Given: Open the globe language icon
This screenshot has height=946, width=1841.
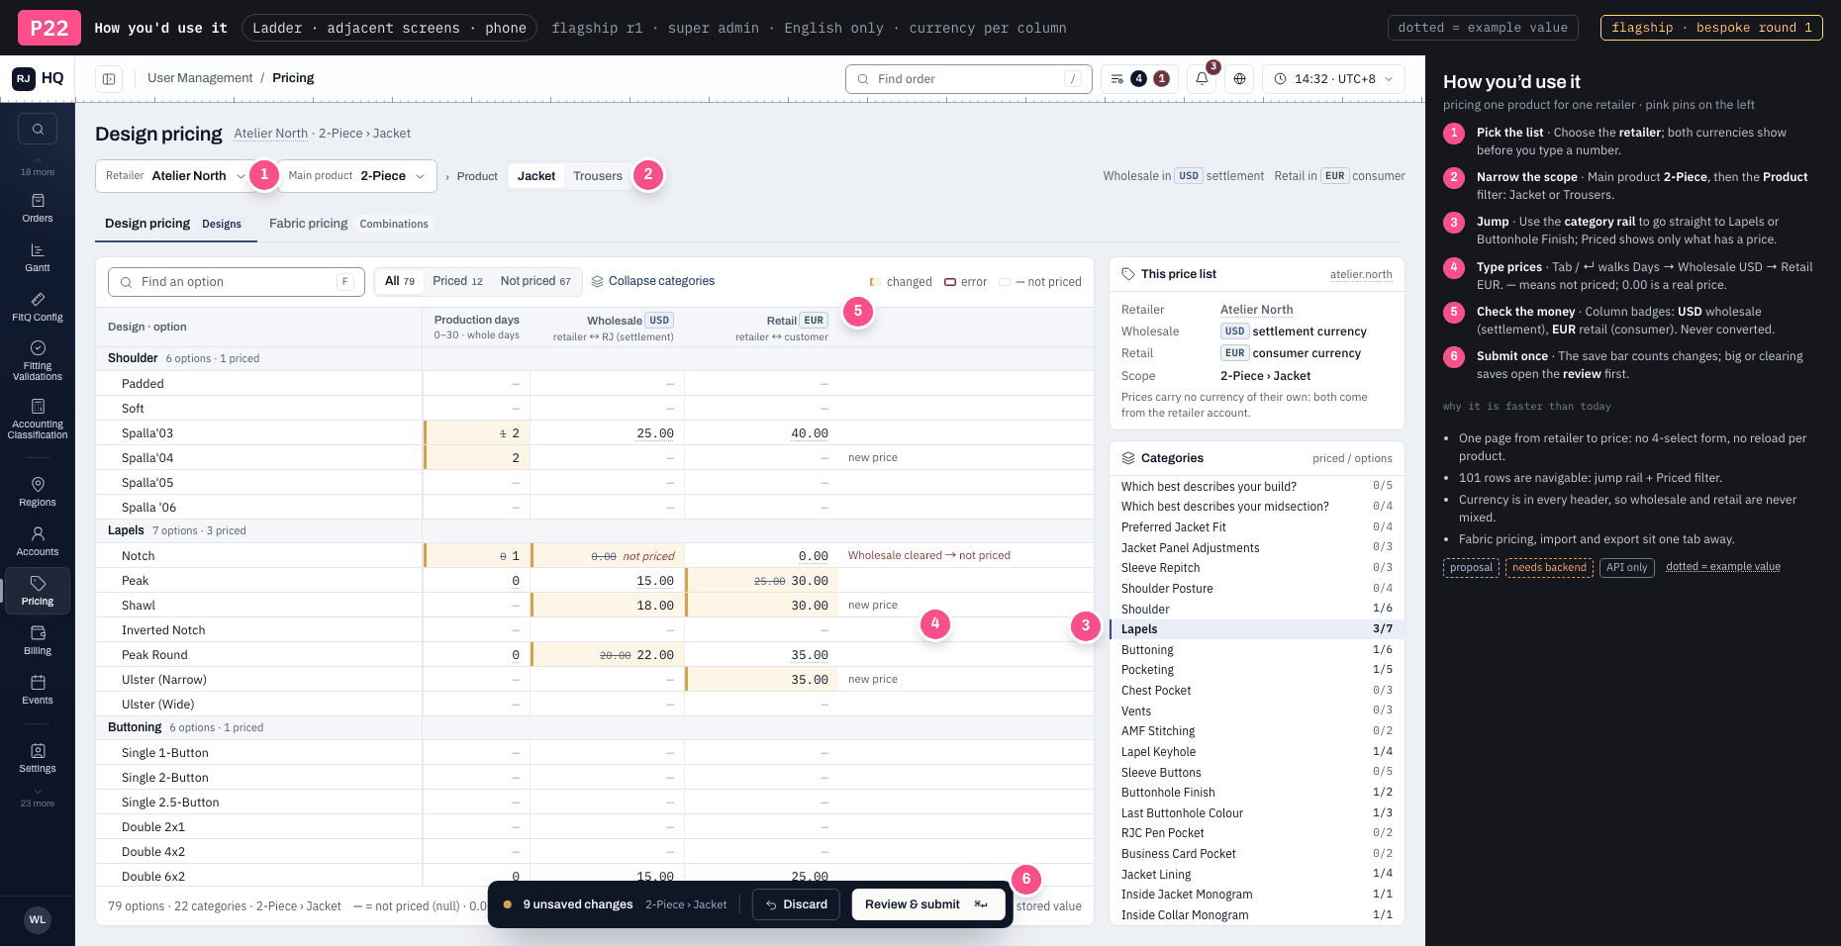Looking at the screenshot, I should point(1239,79).
